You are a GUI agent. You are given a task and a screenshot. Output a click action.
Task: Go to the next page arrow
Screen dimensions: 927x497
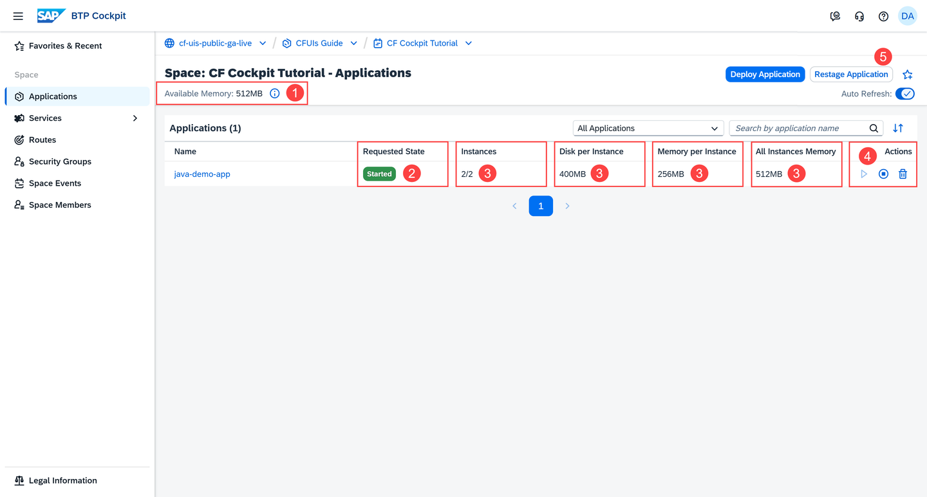567,206
